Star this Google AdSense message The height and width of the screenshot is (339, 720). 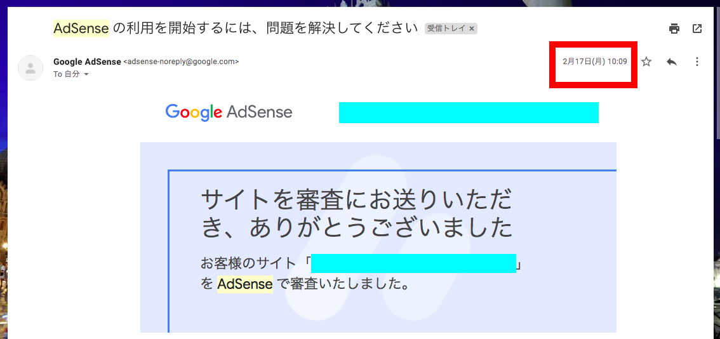(x=646, y=62)
